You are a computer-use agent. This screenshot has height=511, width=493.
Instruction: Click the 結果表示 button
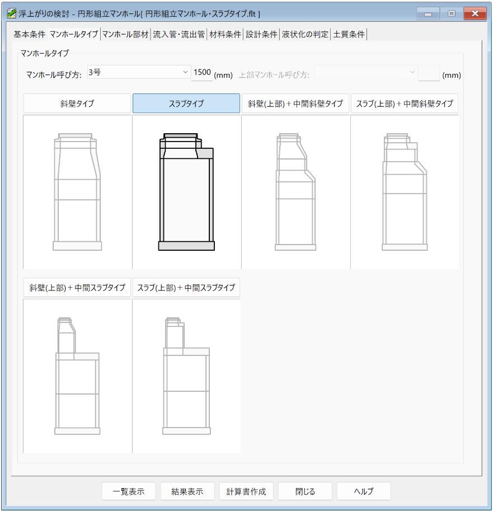(187, 491)
